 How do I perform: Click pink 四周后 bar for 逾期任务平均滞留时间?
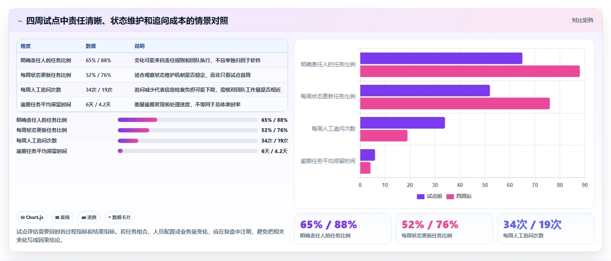pyautogui.click(x=365, y=168)
